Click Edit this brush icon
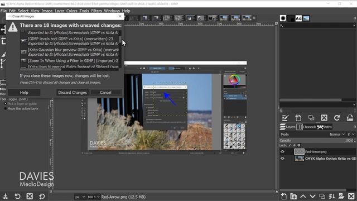The height and width of the screenshot is (201, 357). pyautogui.click(x=285, y=118)
